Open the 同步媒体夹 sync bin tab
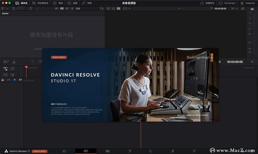Screen dimensions: 258x154 coord(40,3)
